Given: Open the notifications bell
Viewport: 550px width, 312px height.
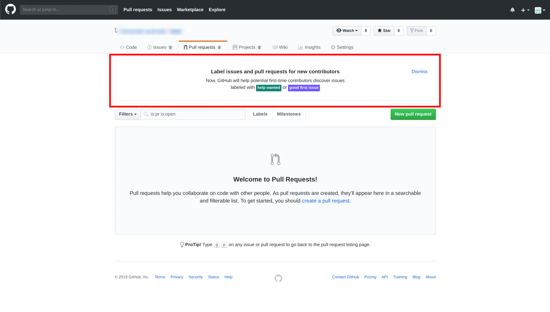Looking at the screenshot, I should [512, 10].
